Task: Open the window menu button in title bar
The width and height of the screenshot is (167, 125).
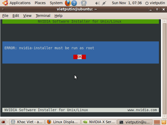Action: point(3,9)
